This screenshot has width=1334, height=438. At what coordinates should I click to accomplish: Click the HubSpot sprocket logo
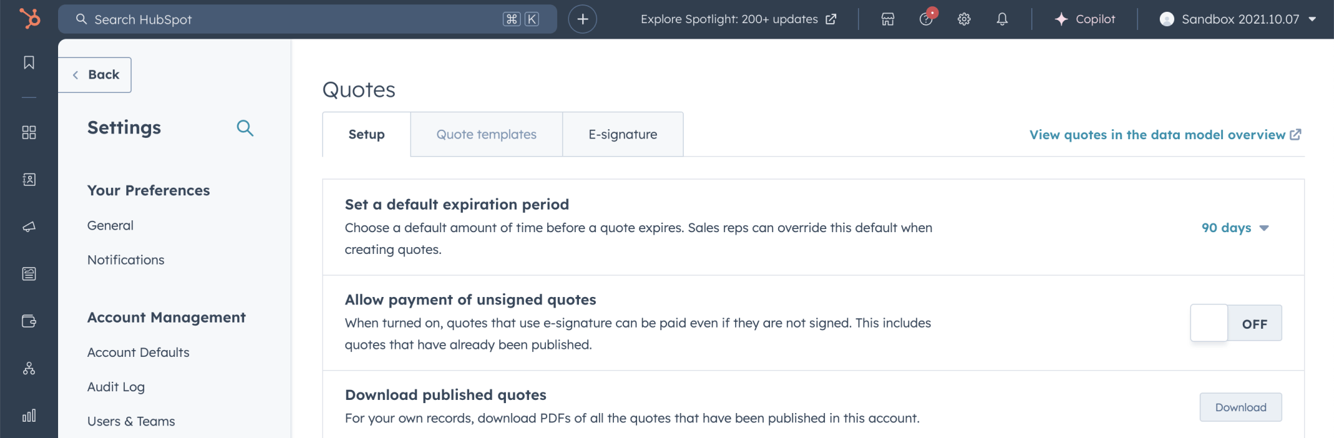click(29, 18)
